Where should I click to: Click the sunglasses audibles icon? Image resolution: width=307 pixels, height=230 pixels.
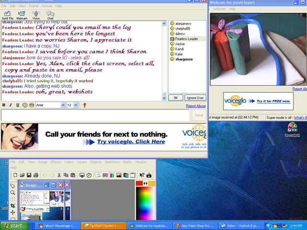point(32,105)
